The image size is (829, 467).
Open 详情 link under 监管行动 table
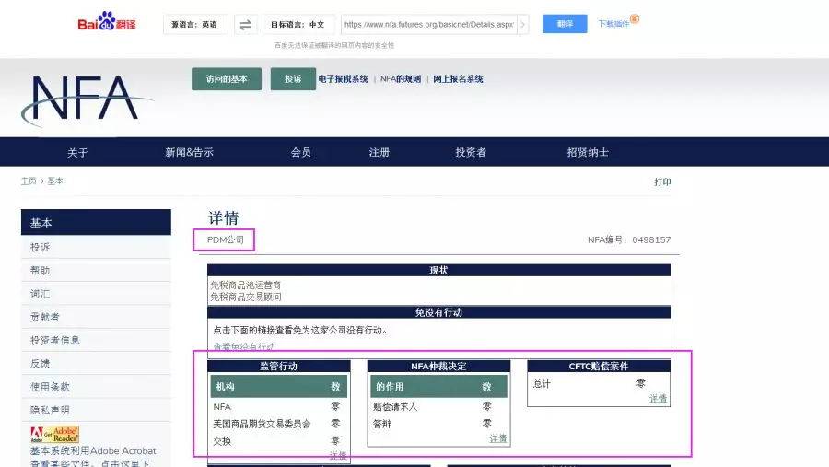pyautogui.click(x=338, y=455)
